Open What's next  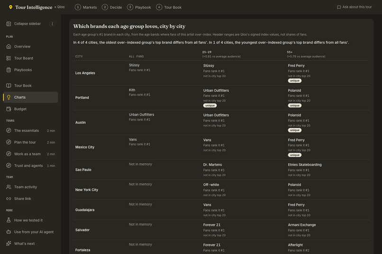coord(31,243)
